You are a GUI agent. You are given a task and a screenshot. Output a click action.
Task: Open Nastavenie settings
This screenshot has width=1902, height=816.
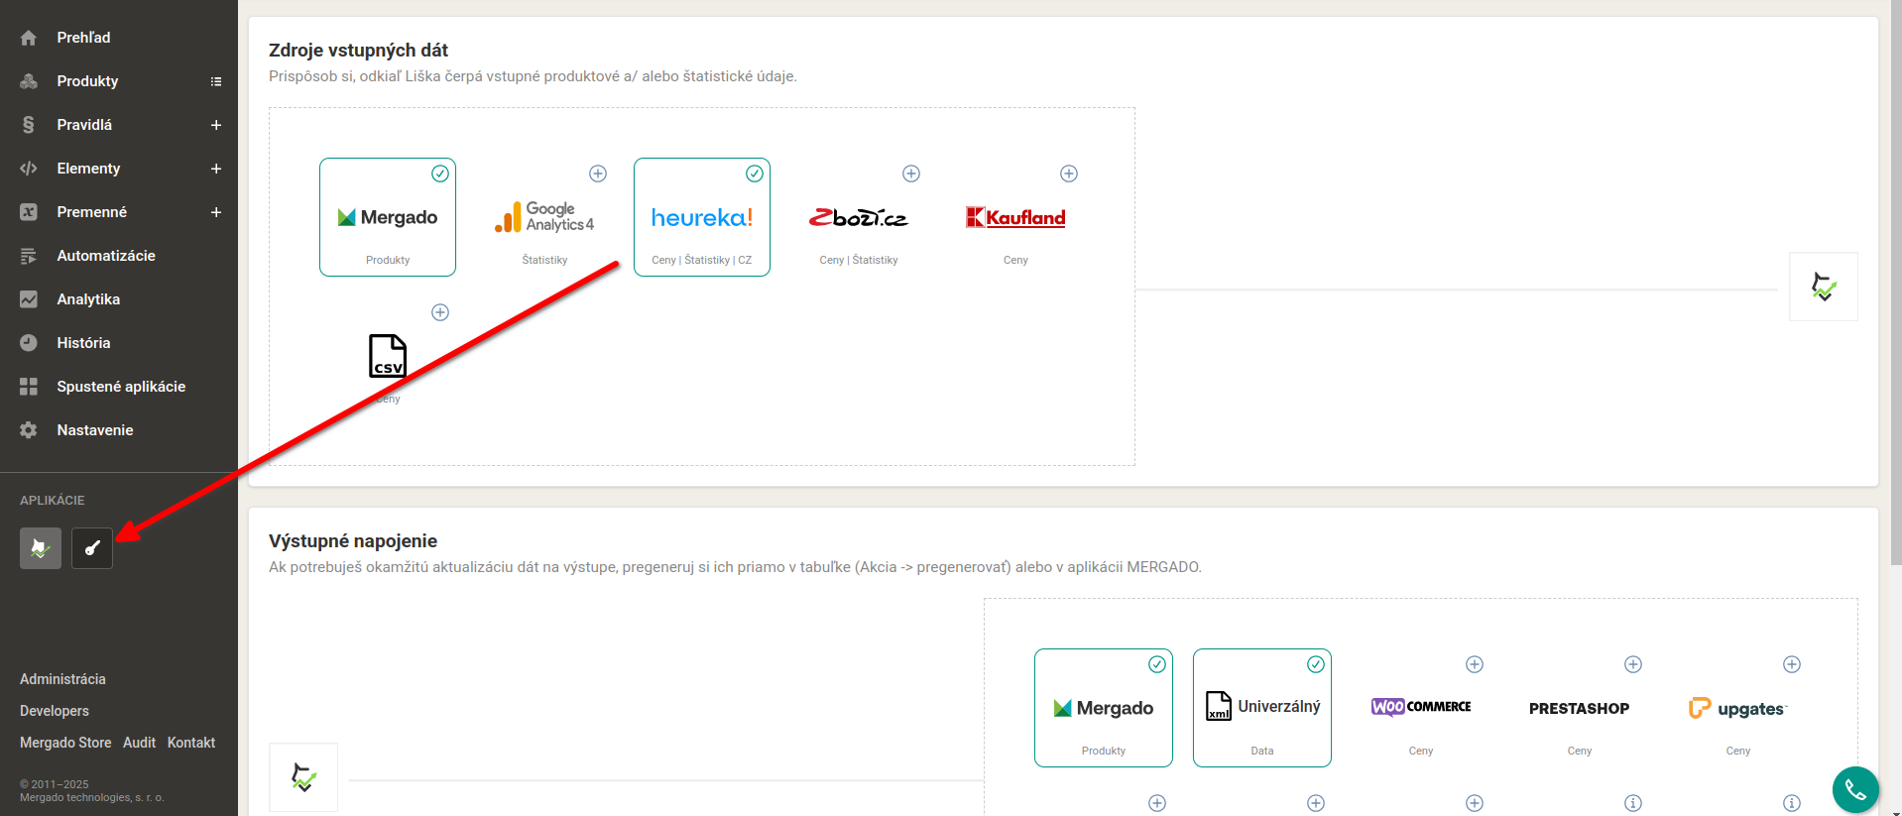click(95, 430)
